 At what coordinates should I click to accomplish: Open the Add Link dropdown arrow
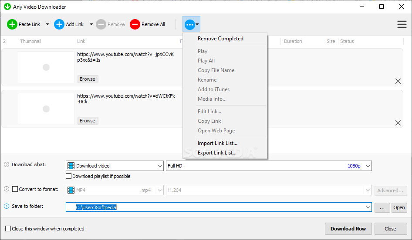[91, 24]
